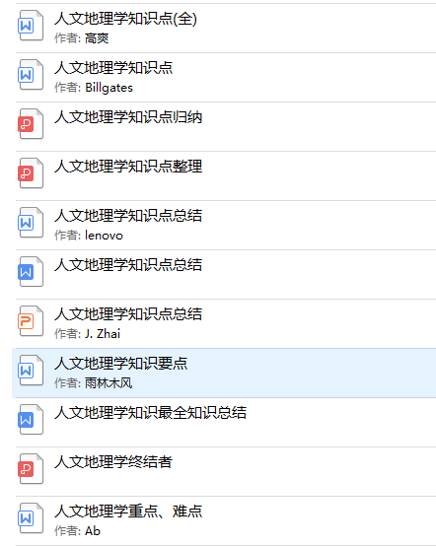
Task: Click solid blue Word icon of 最全知识总结
Action: pyautogui.click(x=31, y=420)
